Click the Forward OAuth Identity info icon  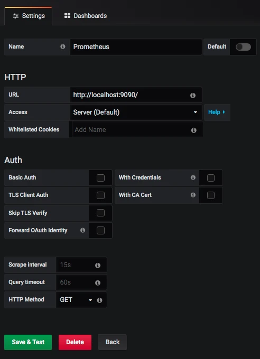point(83,230)
